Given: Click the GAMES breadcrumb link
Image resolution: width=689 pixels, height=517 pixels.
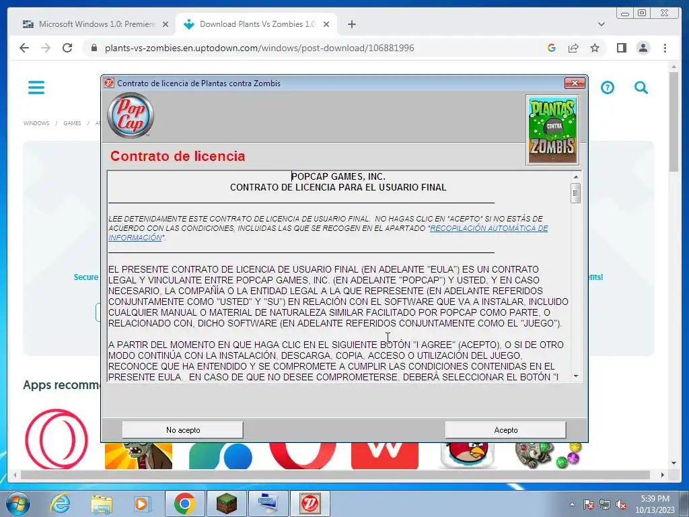Looking at the screenshot, I should coord(72,123).
